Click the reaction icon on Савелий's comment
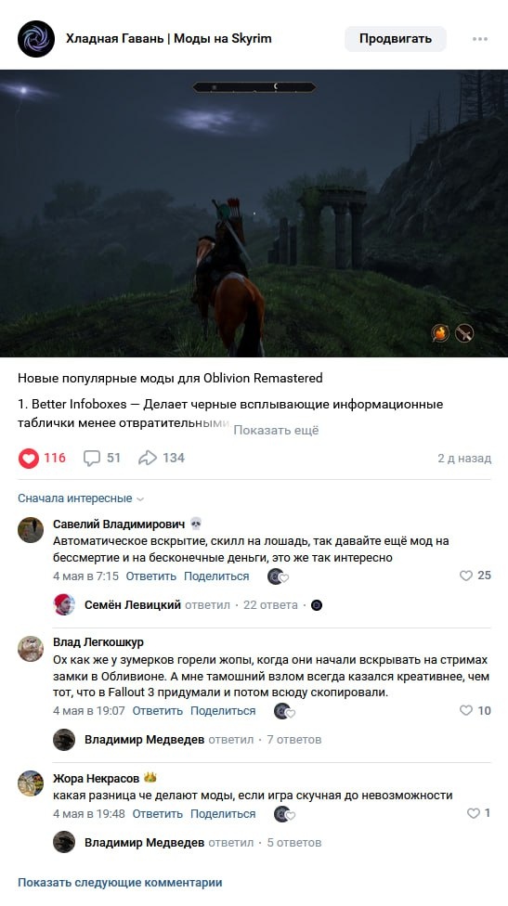The width and height of the screenshot is (508, 906). [x=278, y=576]
